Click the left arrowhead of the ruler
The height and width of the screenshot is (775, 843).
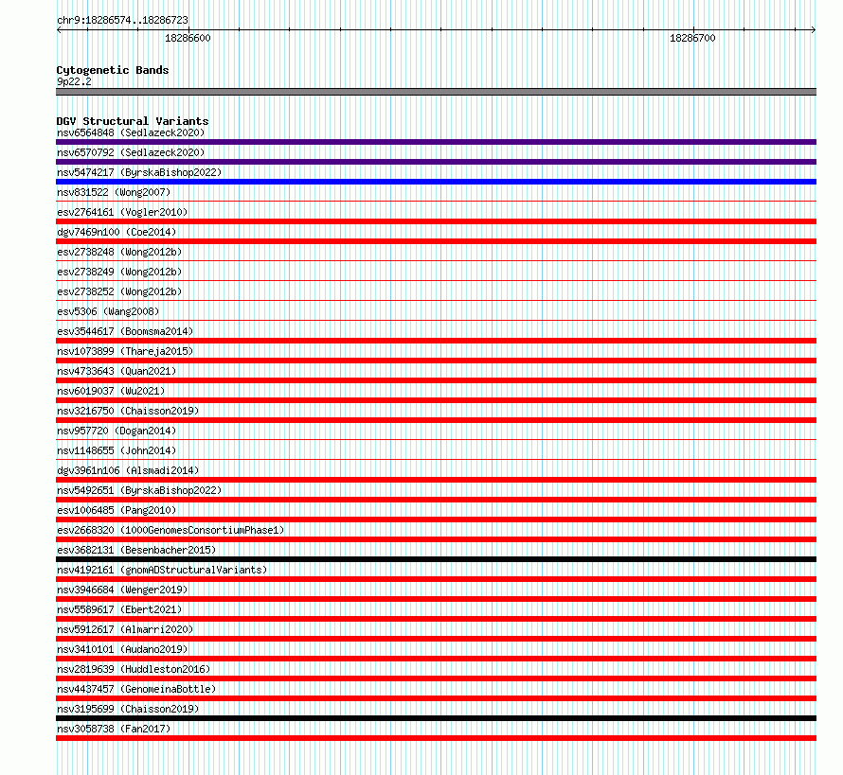(x=59, y=30)
